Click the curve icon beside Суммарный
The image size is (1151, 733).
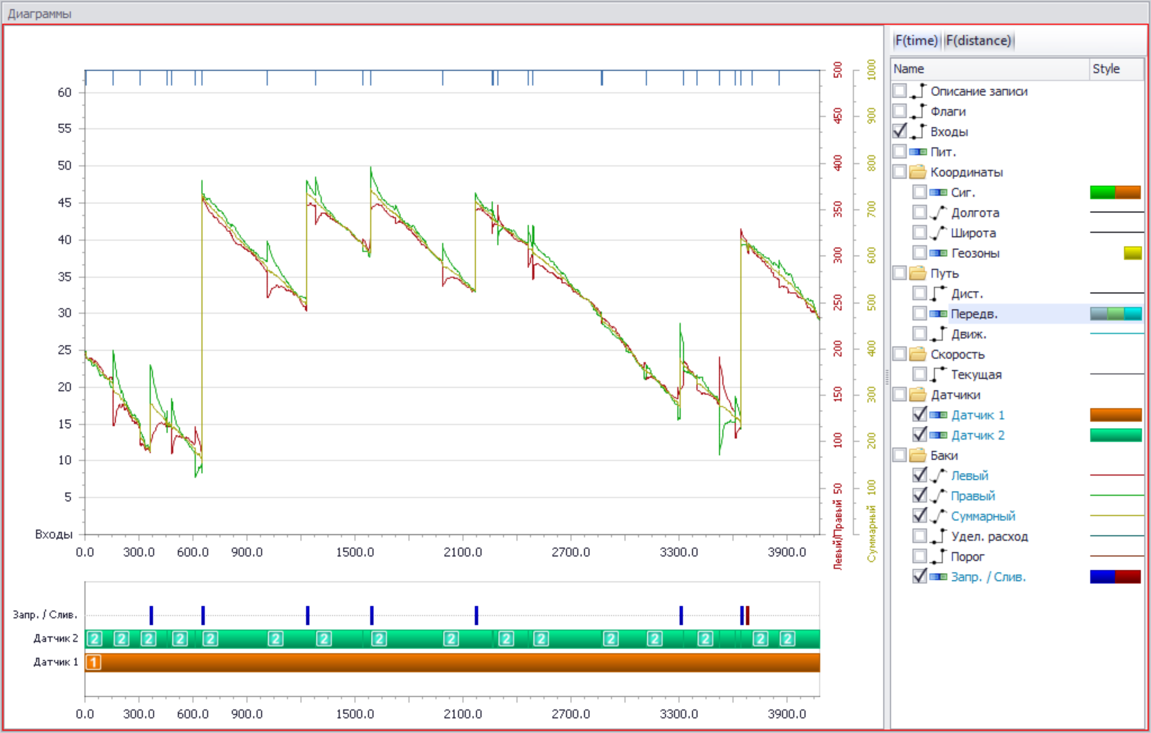(938, 516)
